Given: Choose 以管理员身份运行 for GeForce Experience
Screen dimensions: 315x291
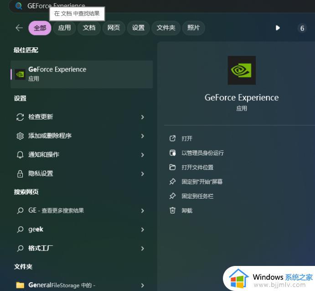Looking at the screenshot, I should 202,153.
